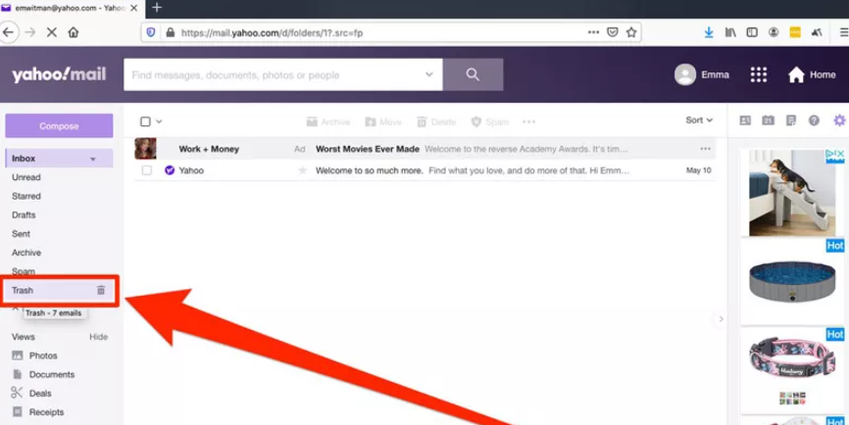Open the Firefox downloads arrow
This screenshot has width=849, height=425.
point(709,32)
